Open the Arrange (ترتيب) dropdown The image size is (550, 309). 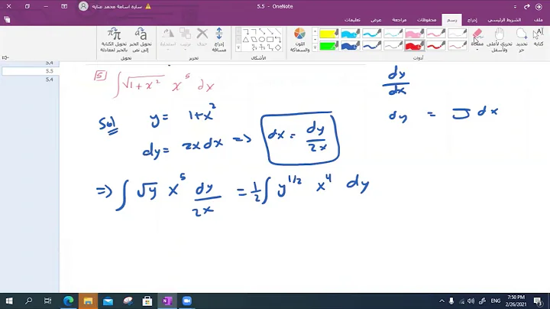tap(185, 38)
